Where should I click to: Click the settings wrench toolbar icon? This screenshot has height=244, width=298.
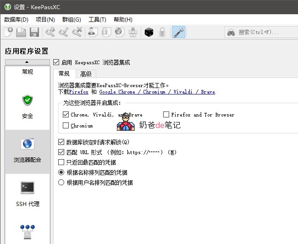tap(178, 32)
